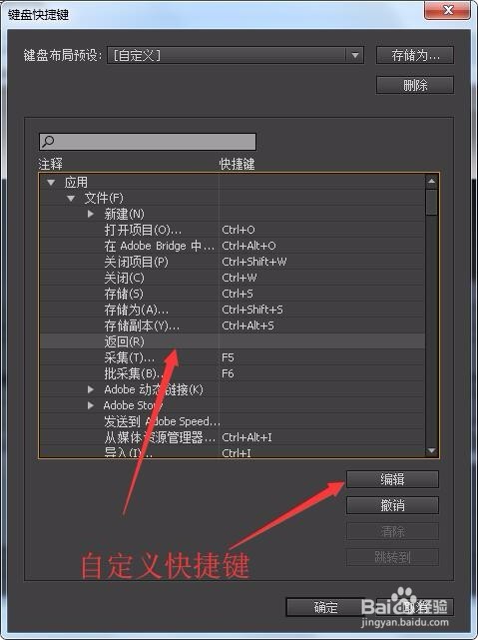Click the 存储为... button
The height and width of the screenshot is (640, 478).
click(x=415, y=55)
